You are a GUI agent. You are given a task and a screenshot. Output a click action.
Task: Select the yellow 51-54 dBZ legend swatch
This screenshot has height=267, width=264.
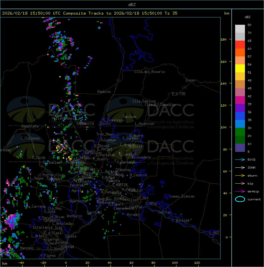[x=240, y=68]
